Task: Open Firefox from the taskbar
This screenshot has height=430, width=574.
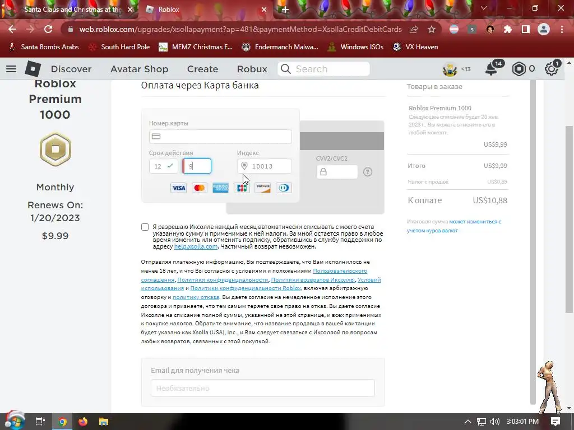Action: click(83, 422)
